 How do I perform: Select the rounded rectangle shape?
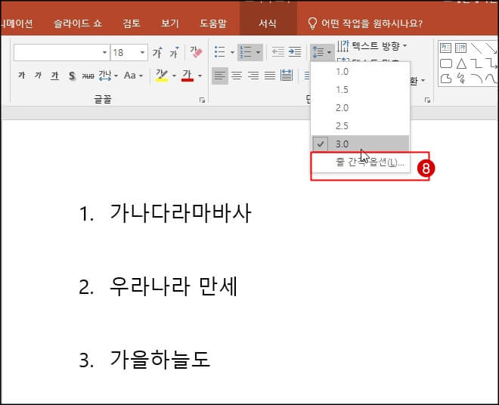[x=446, y=63]
